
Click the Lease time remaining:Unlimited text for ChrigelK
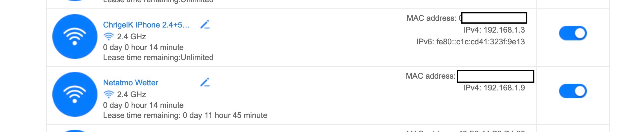[158, 58]
